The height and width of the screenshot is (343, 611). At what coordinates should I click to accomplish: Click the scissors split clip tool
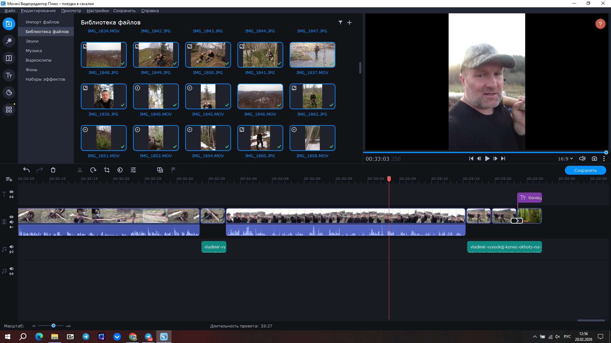80,170
